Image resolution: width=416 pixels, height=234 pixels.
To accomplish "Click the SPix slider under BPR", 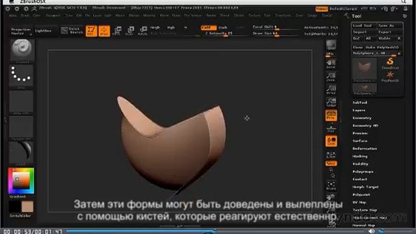I will tap(331, 54).
